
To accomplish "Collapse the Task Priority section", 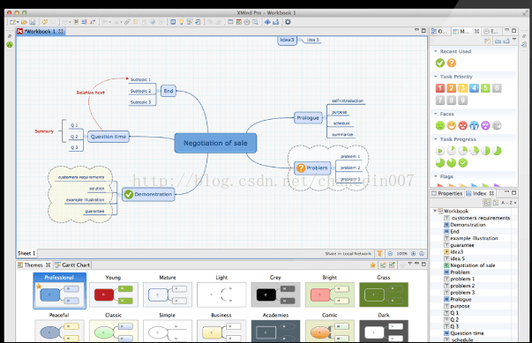I will (x=436, y=77).
